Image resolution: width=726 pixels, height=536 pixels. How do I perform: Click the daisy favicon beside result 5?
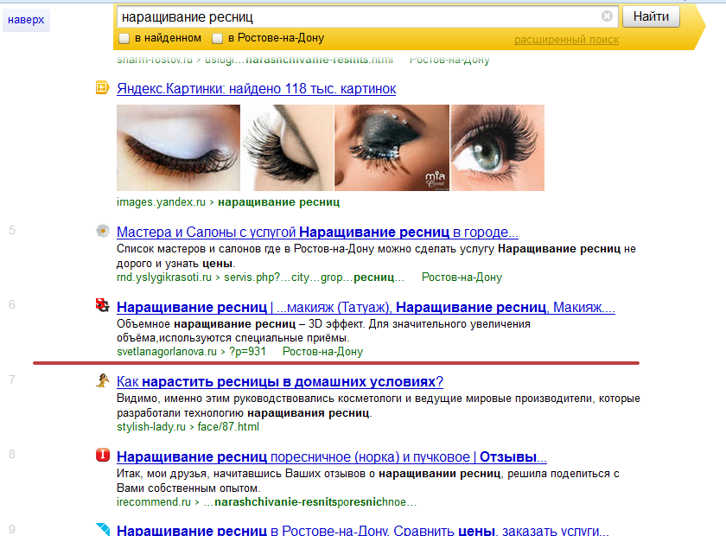point(102,231)
